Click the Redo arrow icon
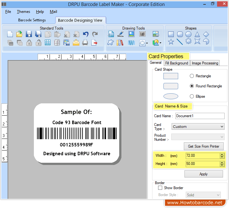 tap(95, 34)
